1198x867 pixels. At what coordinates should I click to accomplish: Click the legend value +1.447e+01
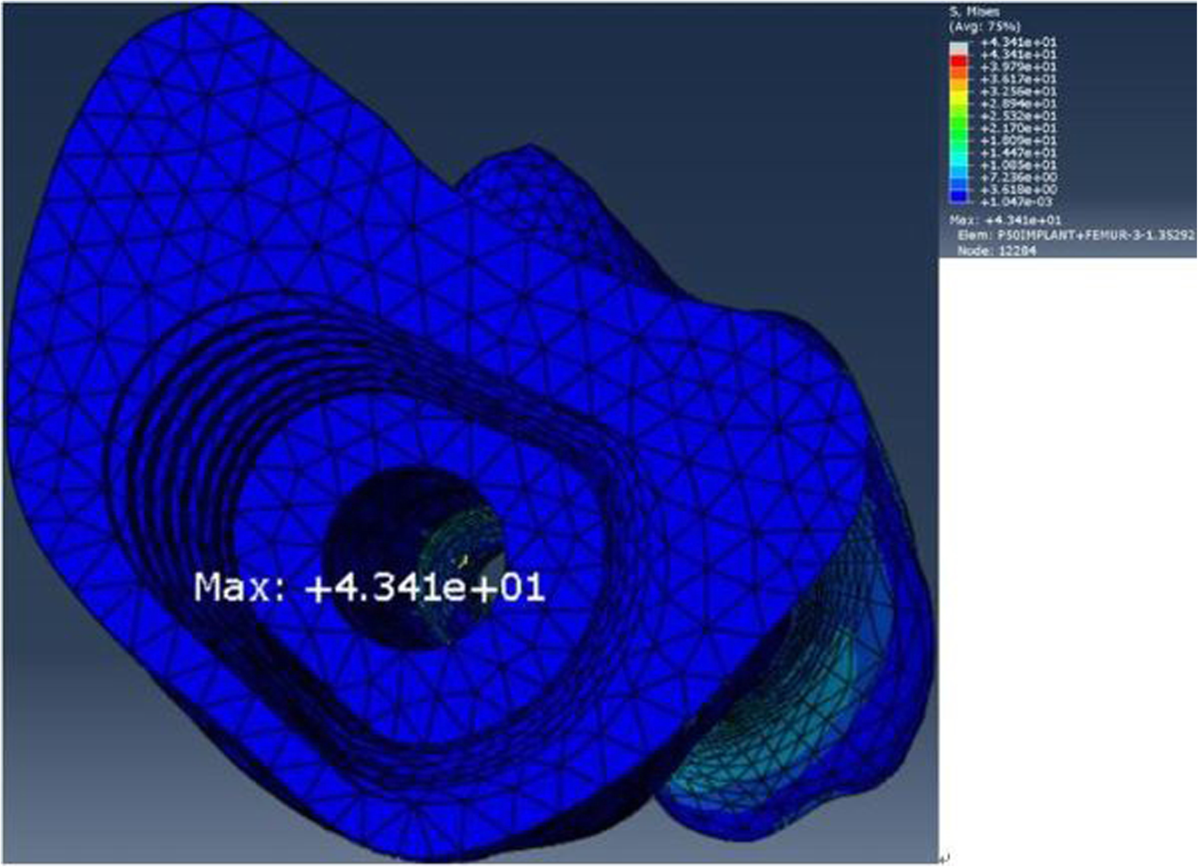pos(1018,153)
